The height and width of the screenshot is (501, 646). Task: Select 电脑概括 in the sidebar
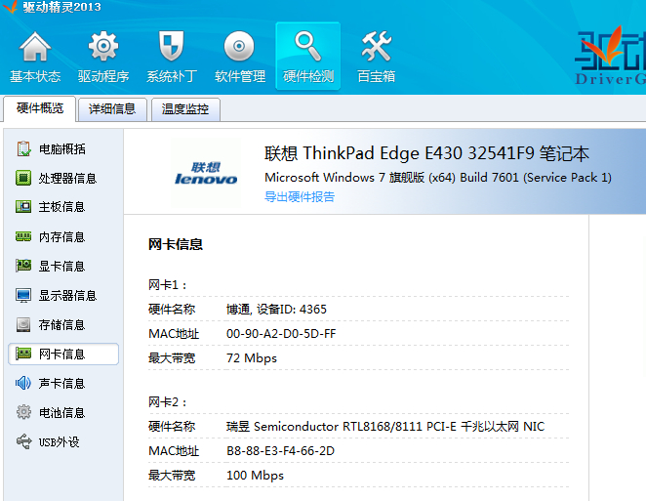coord(63,148)
